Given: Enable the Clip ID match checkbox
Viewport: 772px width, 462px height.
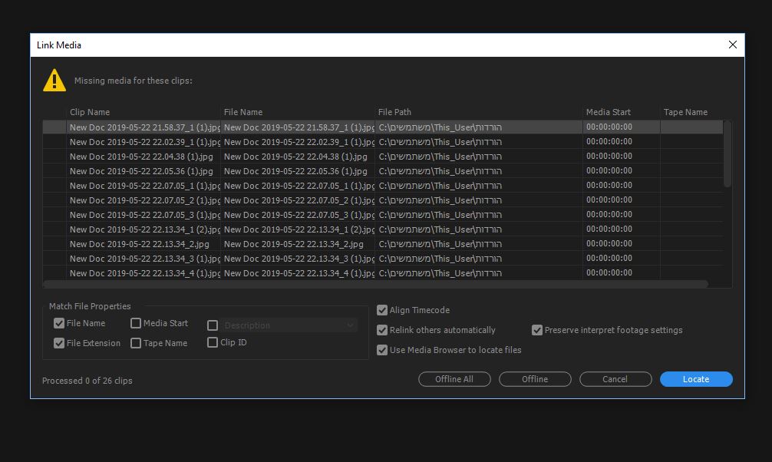Looking at the screenshot, I should [x=213, y=342].
